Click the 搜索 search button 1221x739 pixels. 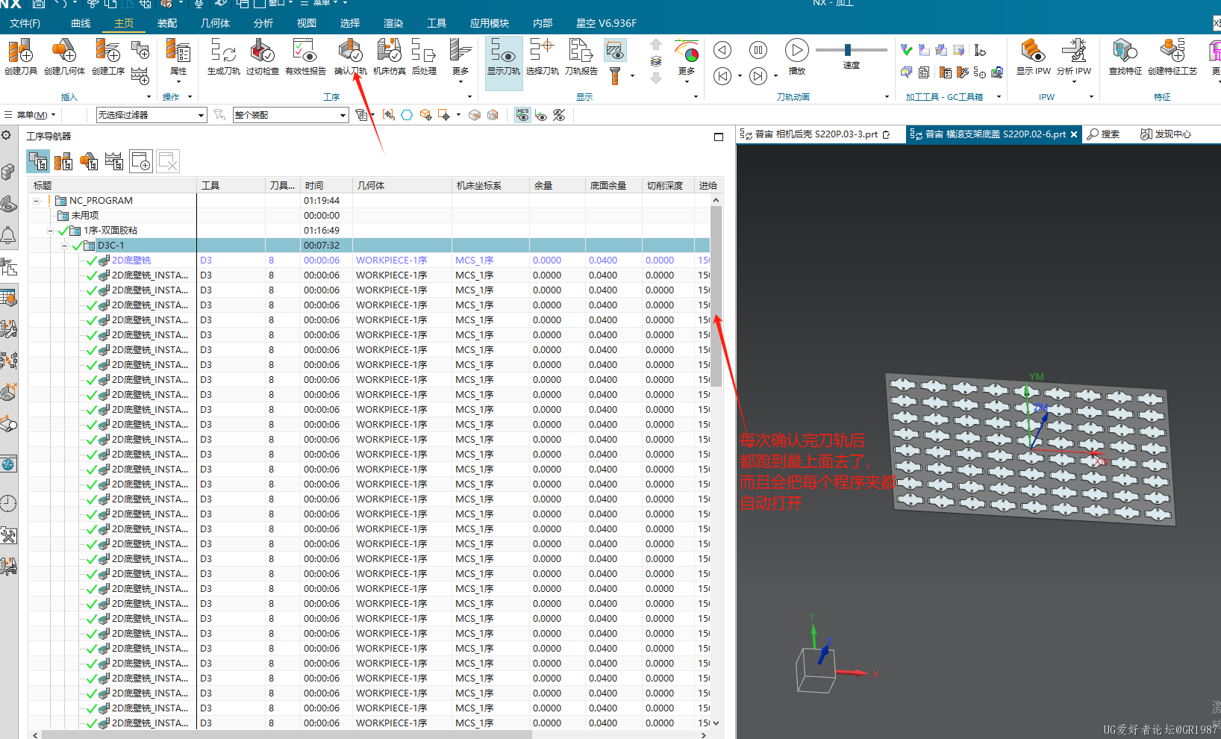tap(1103, 134)
